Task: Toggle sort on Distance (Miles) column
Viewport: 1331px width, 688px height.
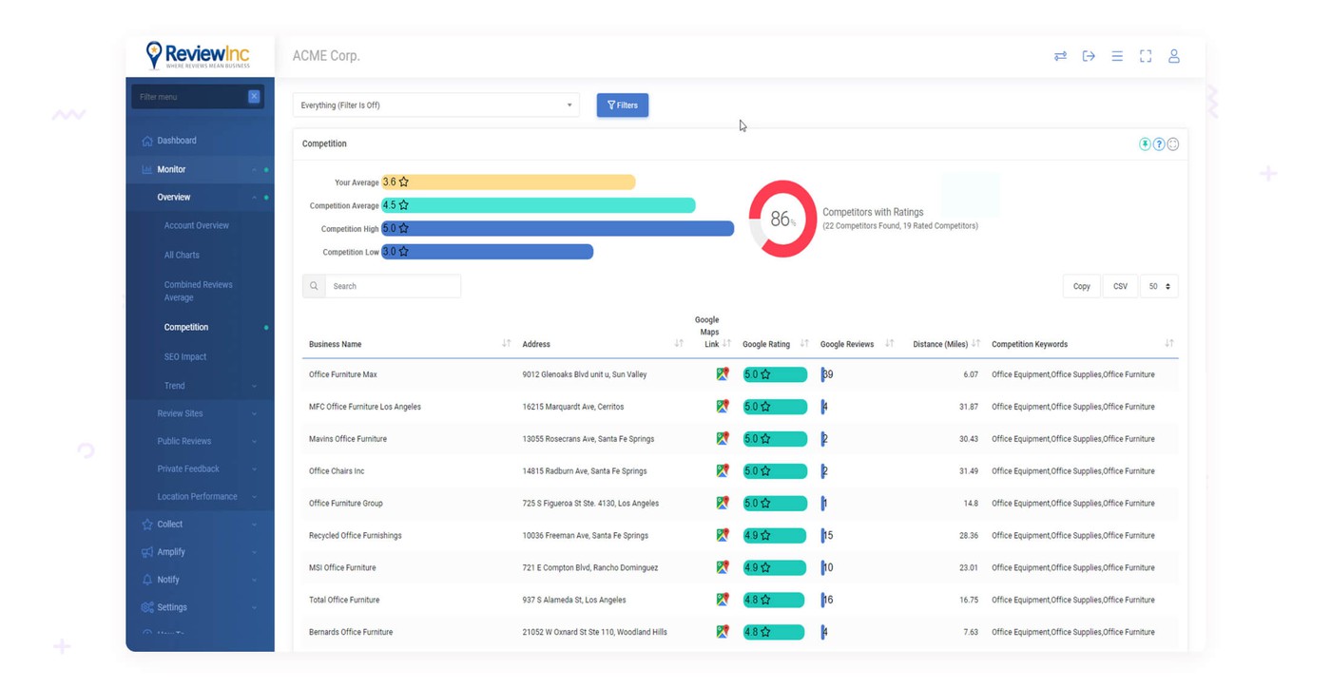Action: click(x=975, y=344)
